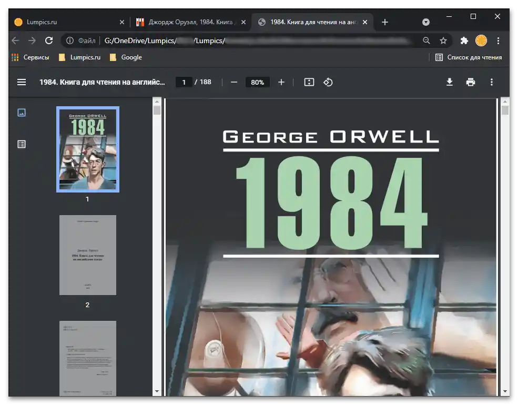The width and height of the screenshot is (518, 405).
Task: Open the Chrome profile avatar
Action: 481,40
